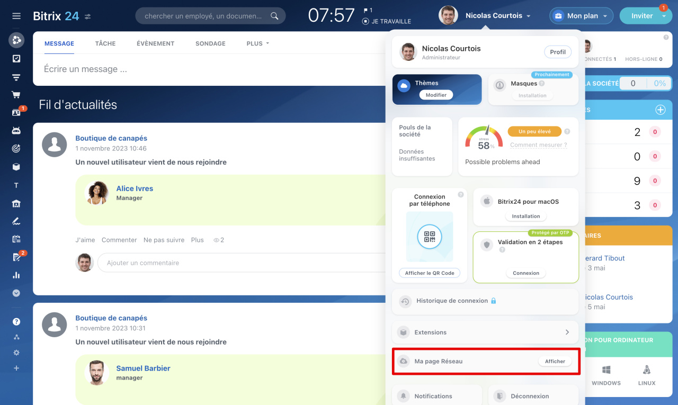This screenshot has height=405, width=678.
Task: Open the Nicolas Courtois user dropdown
Action: [498, 16]
